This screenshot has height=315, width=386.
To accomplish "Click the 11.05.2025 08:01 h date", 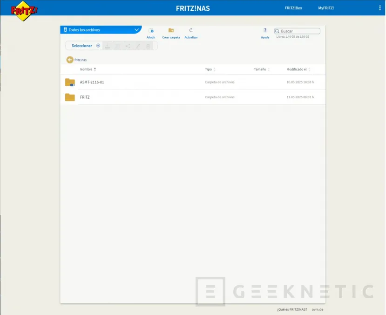I will coord(300,97).
